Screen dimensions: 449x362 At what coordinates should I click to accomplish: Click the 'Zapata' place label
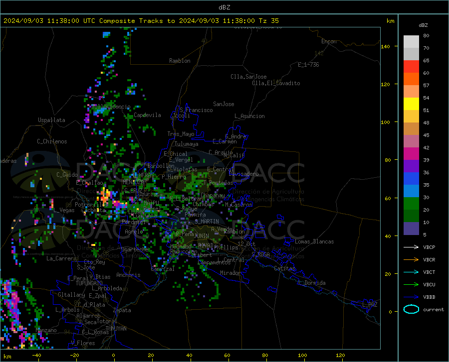click(x=122, y=310)
